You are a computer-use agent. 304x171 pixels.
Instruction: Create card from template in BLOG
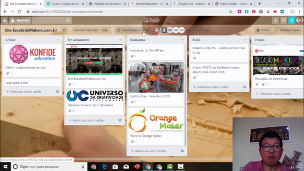point(245,87)
